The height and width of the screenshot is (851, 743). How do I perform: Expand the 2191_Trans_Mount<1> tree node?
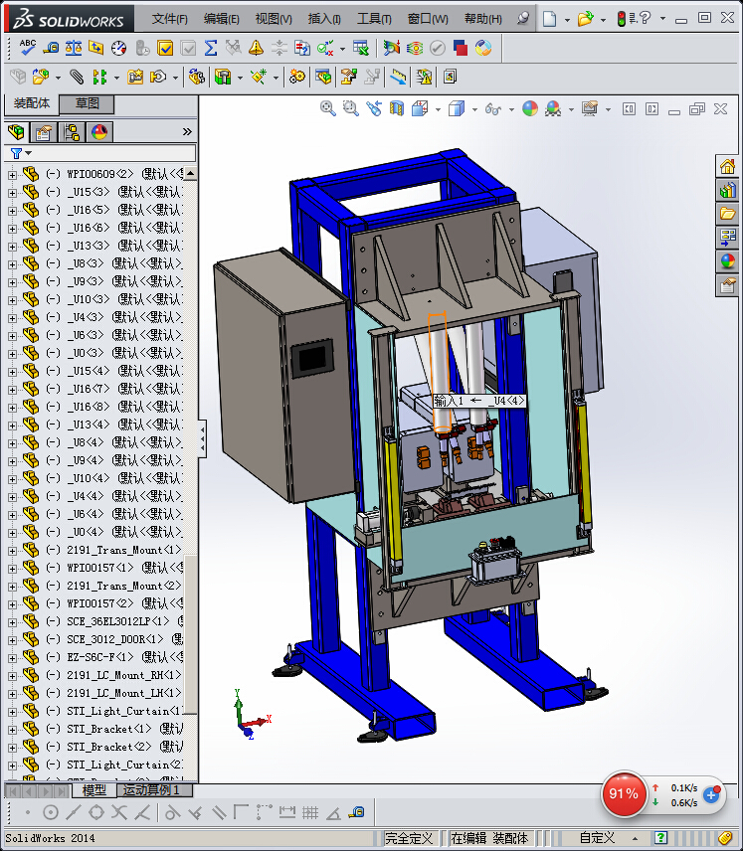coord(12,551)
